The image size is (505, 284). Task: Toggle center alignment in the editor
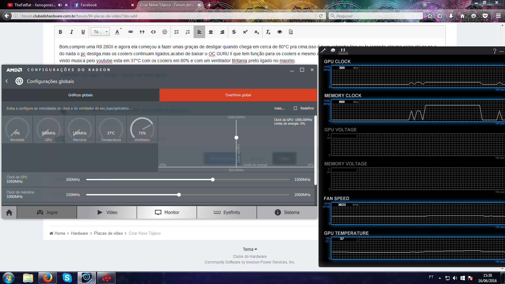coord(211,32)
